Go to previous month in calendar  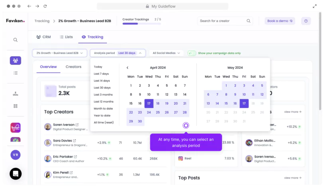coord(128,68)
